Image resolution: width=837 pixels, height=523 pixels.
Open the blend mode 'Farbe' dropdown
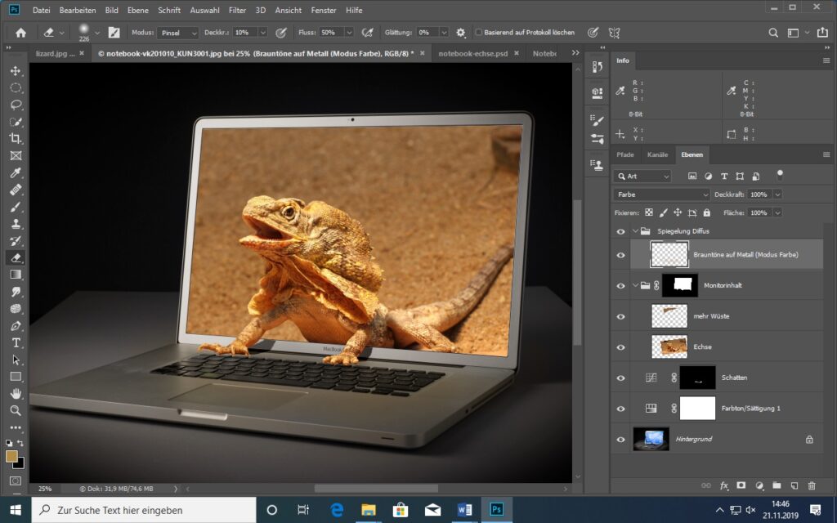[661, 194]
